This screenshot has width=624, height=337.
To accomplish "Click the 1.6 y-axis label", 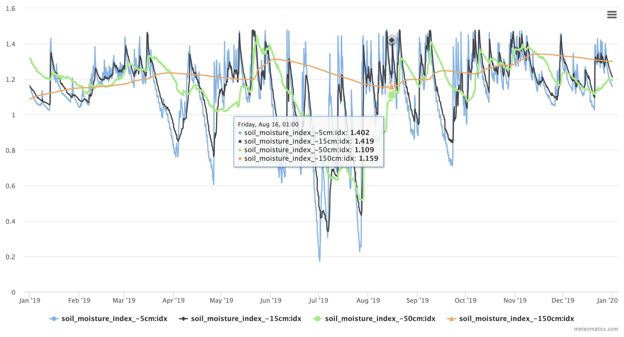I will [x=11, y=9].
